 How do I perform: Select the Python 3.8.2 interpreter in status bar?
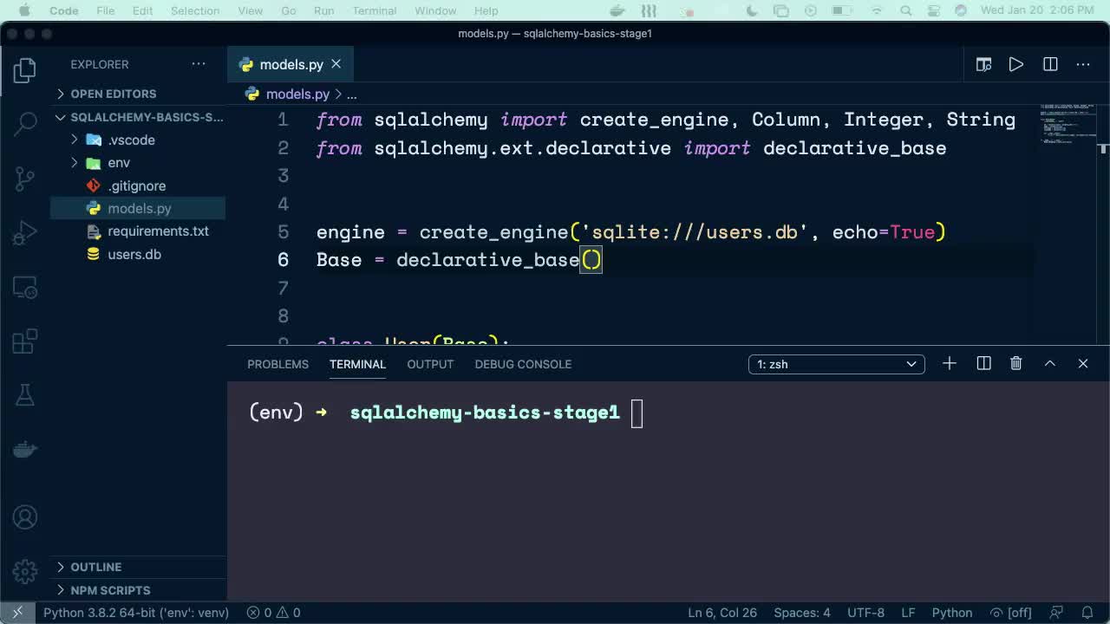coord(135,612)
